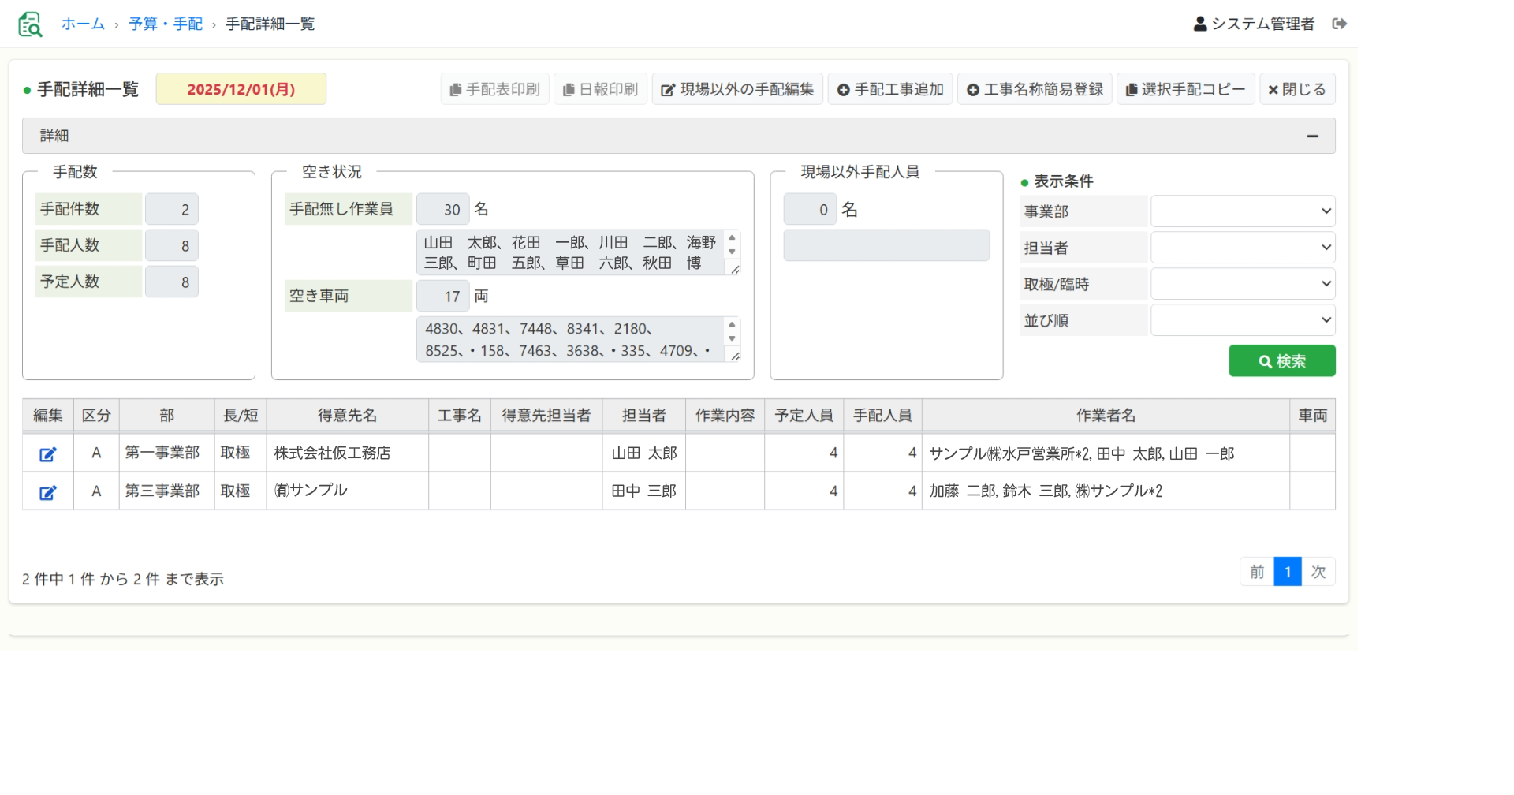Click 選択手配コピー copy button
Screen dimensions: 1514x795
coord(1184,89)
